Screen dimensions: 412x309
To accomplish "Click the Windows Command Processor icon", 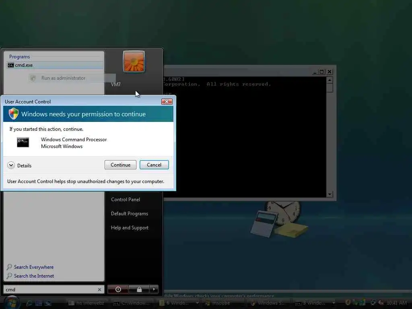I will (23, 142).
